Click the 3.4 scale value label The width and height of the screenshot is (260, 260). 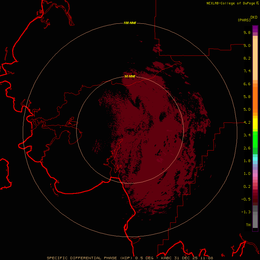[x=247, y=135]
